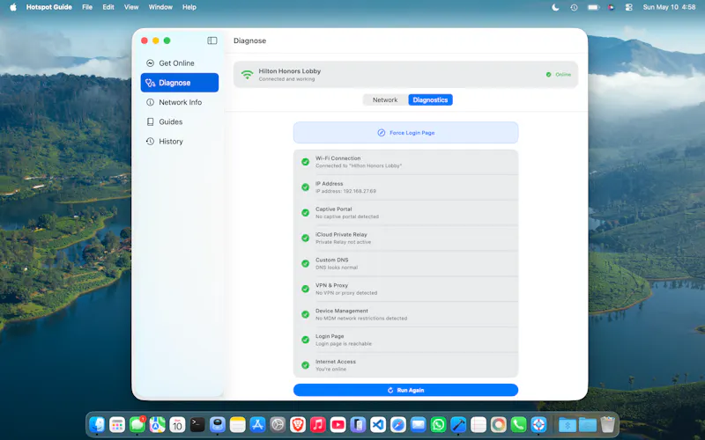Open Brave browser from the Dock
705x440 pixels.
coord(298,424)
